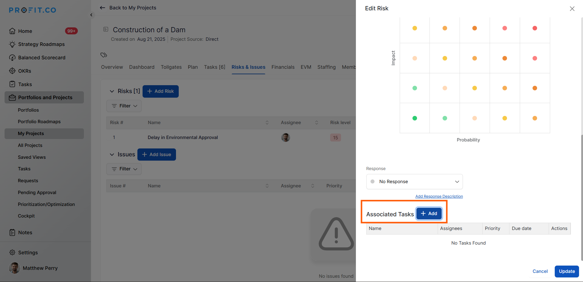Click the assignee avatar in risk row

pos(285,138)
